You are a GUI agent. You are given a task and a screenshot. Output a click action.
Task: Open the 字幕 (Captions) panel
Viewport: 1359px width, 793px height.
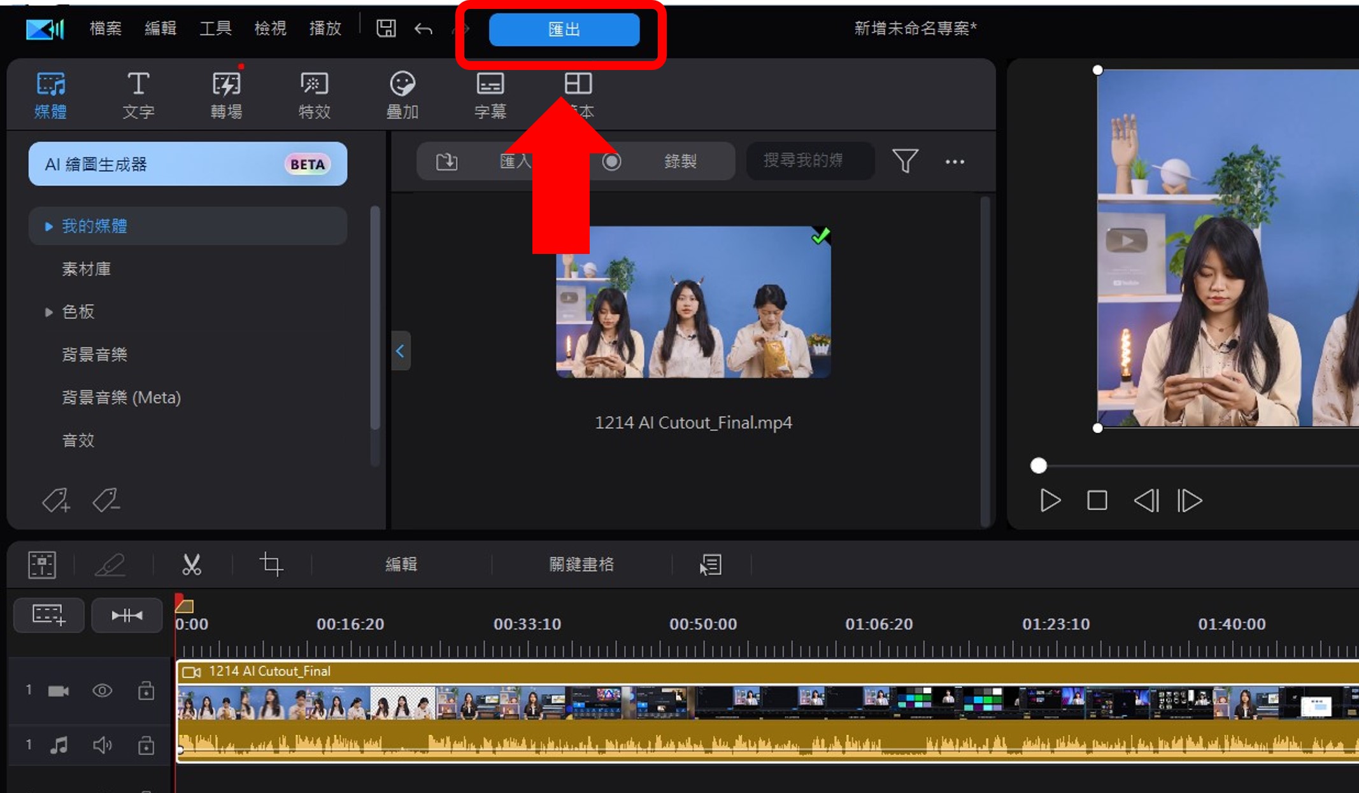click(x=490, y=94)
